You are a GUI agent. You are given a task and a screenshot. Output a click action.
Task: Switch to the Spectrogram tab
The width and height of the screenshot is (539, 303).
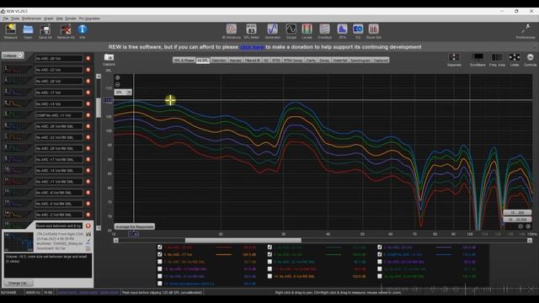coord(360,60)
